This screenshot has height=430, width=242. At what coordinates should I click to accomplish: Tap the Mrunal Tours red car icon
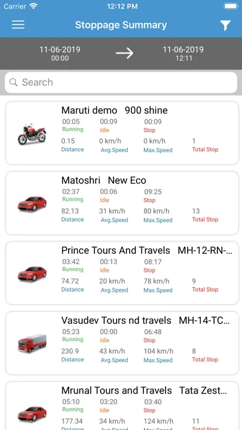32,413
